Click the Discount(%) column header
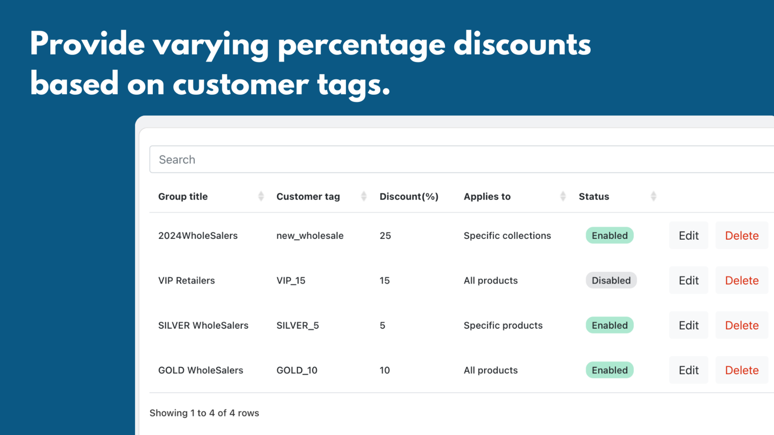 (409, 196)
